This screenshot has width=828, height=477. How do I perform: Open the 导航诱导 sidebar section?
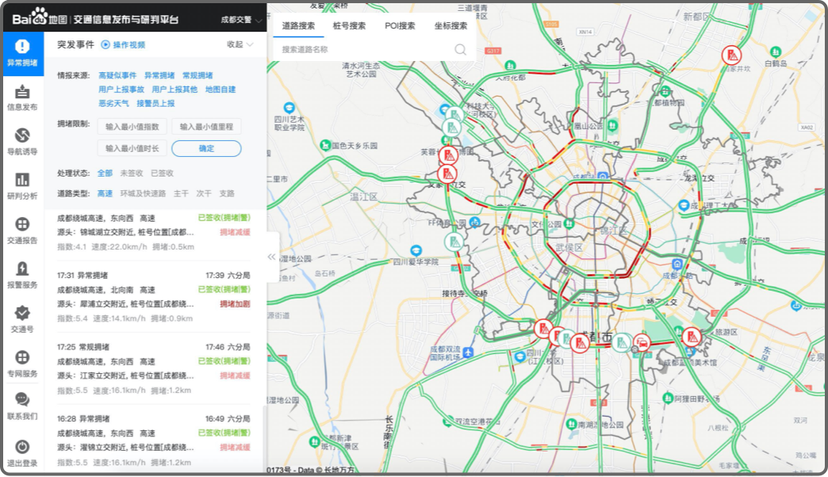(x=22, y=142)
